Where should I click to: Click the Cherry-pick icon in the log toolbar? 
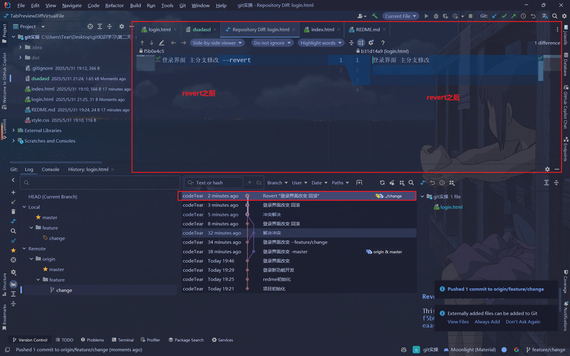click(392, 183)
